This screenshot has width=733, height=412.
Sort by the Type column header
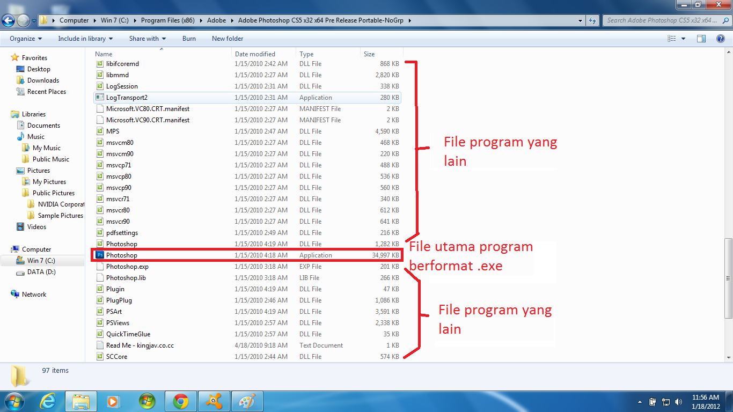pyautogui.click(x=328, y=54)
